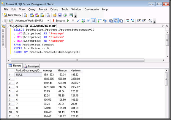This screenshot has height=120, width=171.
Task: Open the Community menu
Action: click(x=92, y=10)
